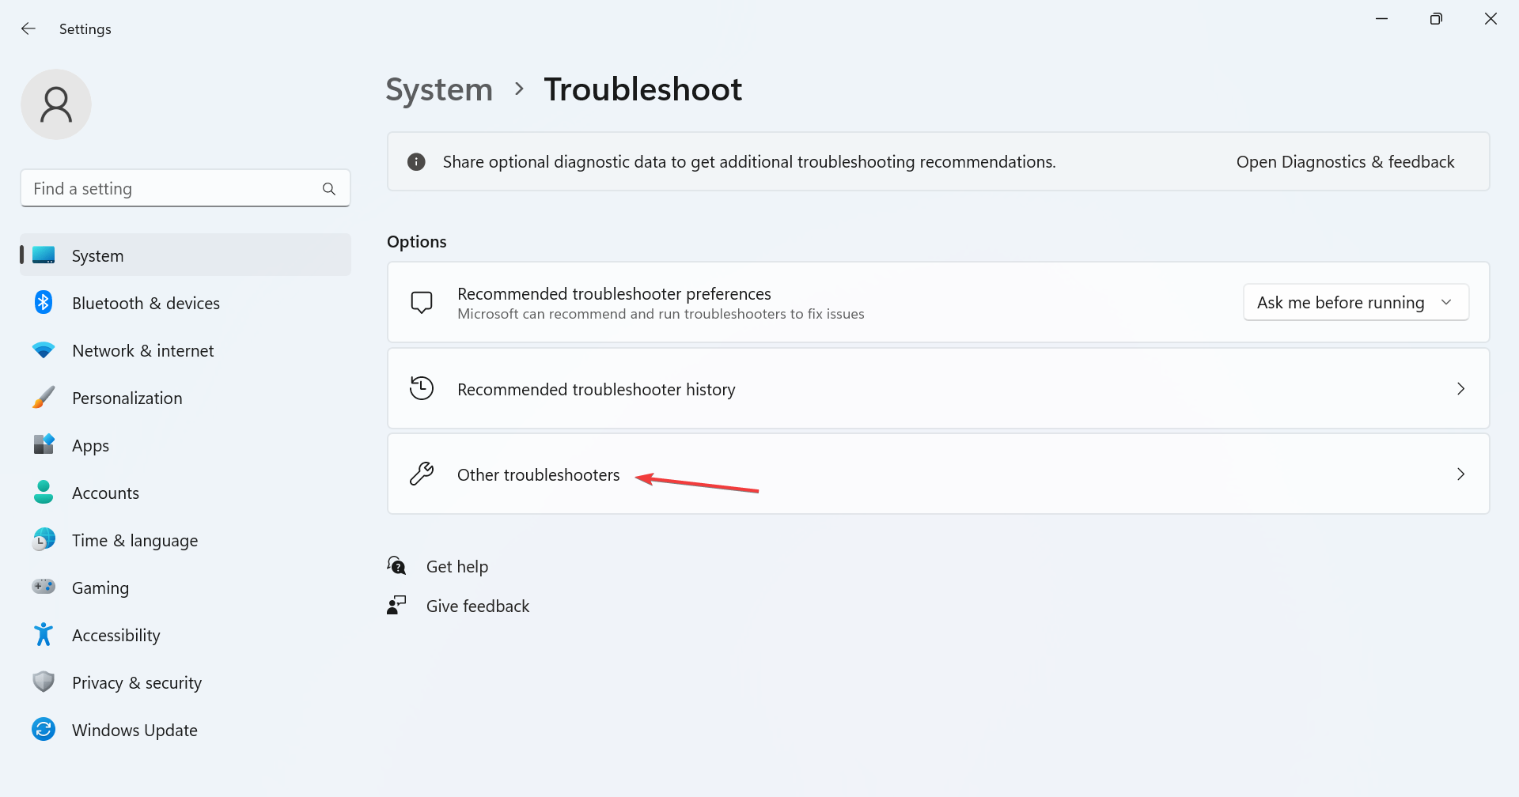Click the back arrow icon in Settings
Screen dimensions: 1519x797
point(28,28)
